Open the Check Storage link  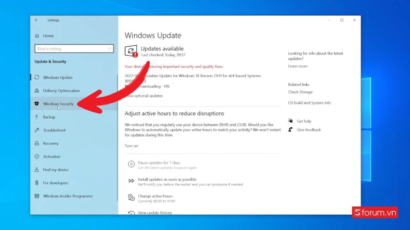(300, 92)
